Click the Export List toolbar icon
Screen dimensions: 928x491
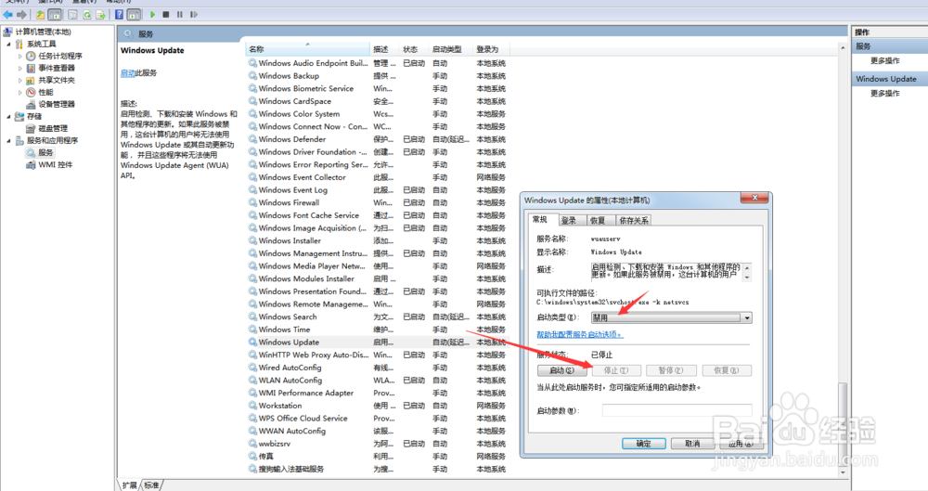pos(100,14)
